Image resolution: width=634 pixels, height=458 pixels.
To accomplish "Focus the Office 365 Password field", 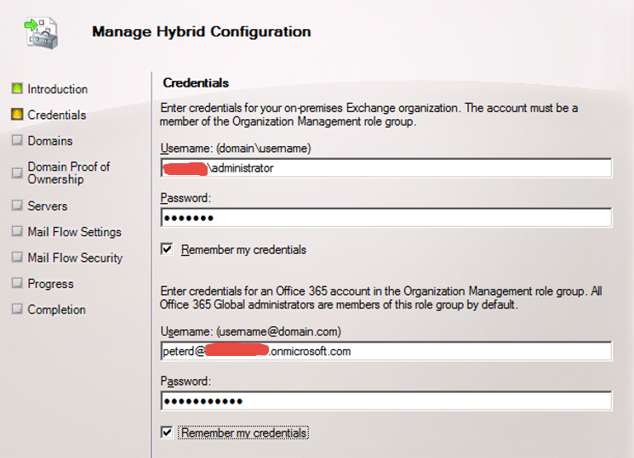I will (386, 401).
